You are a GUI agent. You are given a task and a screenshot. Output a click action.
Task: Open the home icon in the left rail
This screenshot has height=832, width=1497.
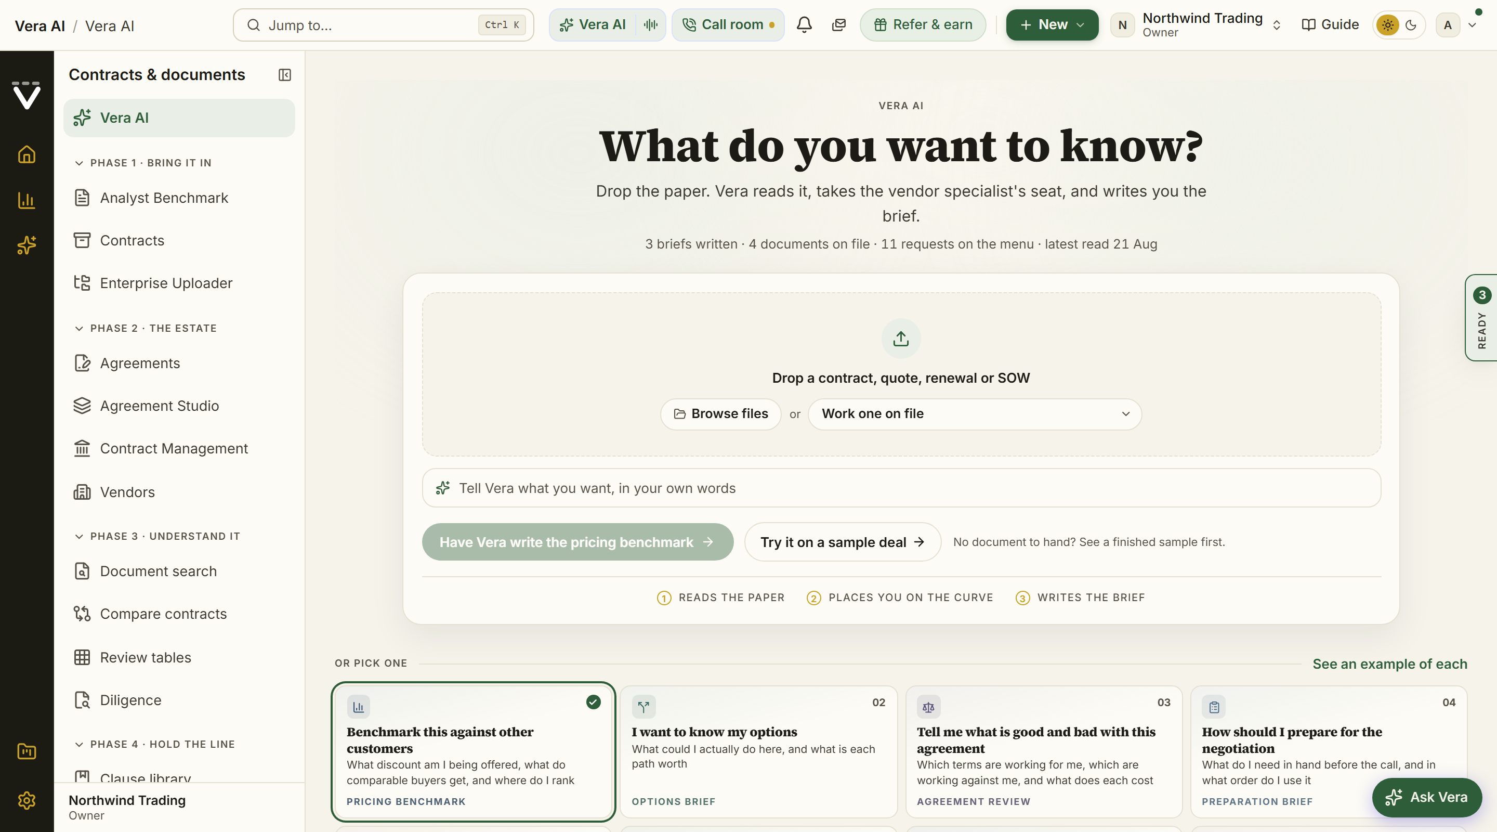[x=27, y=154]
